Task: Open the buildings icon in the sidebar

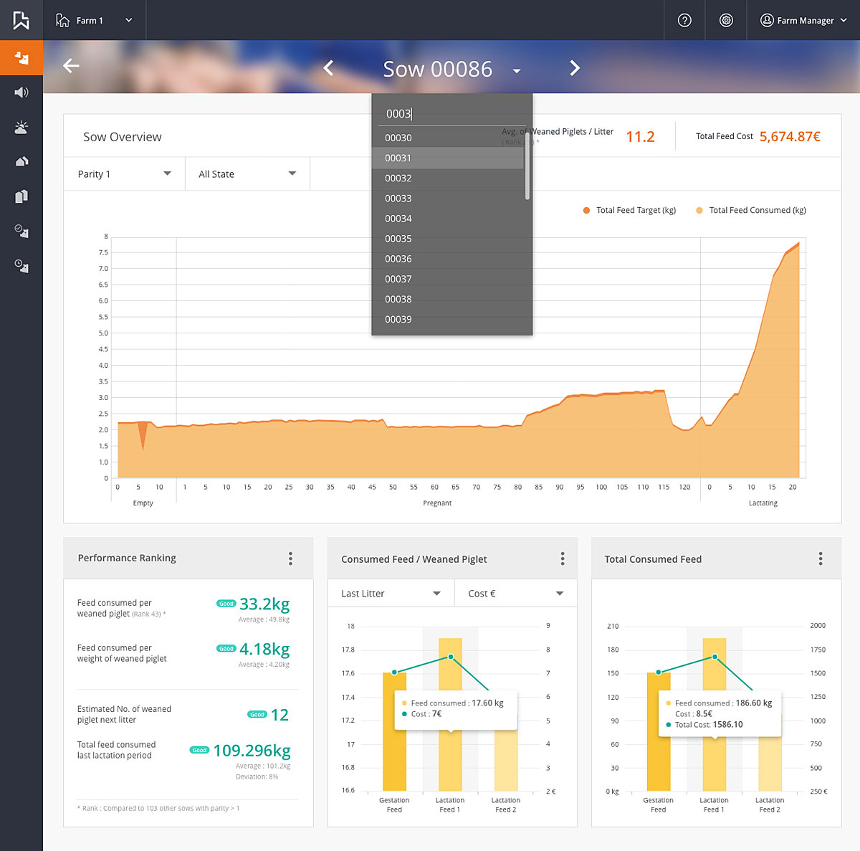Action: point(21,196)
